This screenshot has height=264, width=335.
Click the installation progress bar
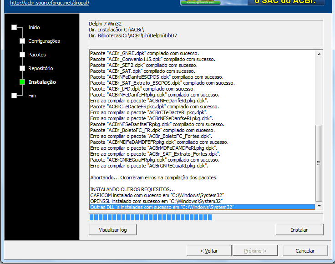pyautogui.click(x=206, y=218)
